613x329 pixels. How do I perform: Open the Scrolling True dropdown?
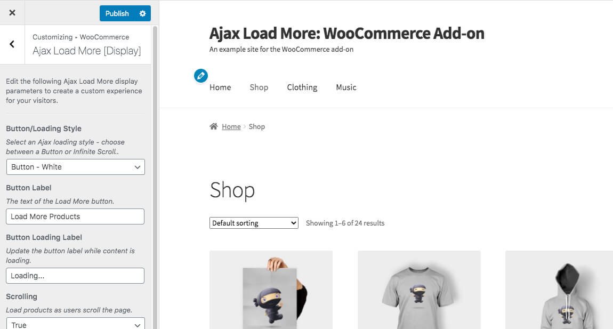click(76, 324)
